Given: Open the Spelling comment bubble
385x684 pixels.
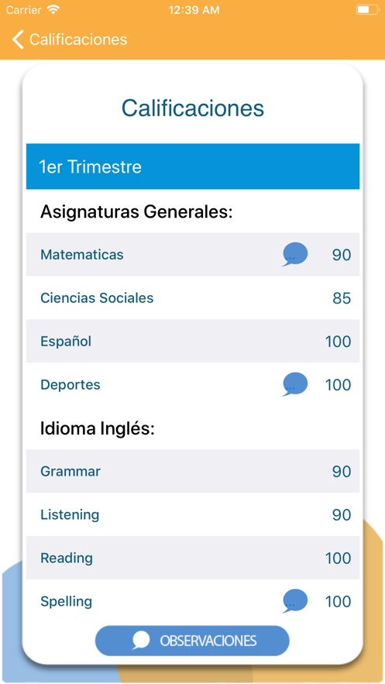Looking at the screenshot, I should click(x=295, y=601).
